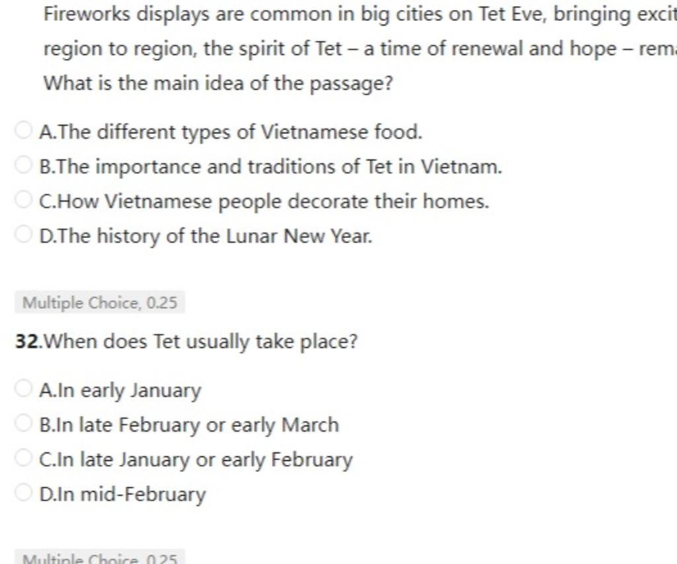Select the 'In mid-February' radio button
This screenshot has width=677, height=564.
coord(23,493)
